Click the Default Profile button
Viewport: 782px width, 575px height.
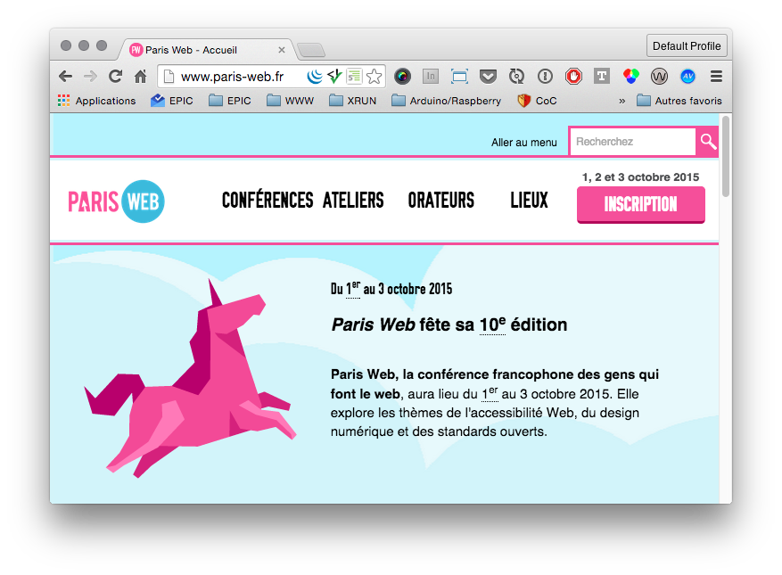tap(687, 45)
